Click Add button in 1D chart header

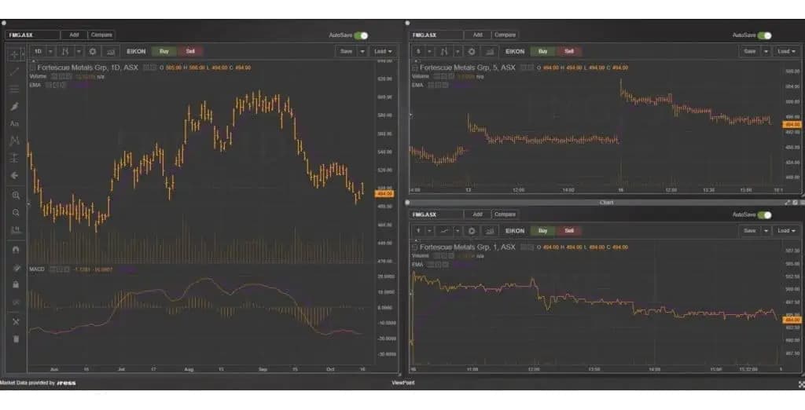click(x=74, y=35)
